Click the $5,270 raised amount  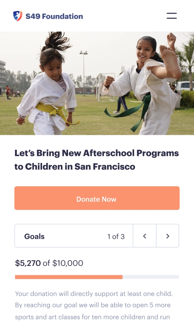point(28,263)
